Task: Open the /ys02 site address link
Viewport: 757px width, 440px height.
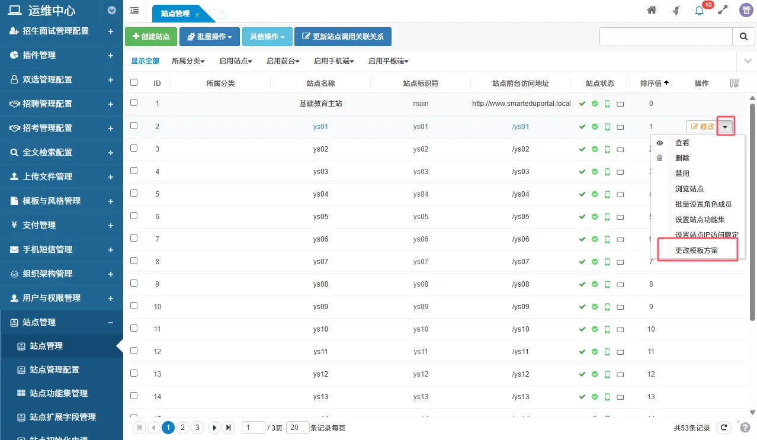Action: point(521,149)
